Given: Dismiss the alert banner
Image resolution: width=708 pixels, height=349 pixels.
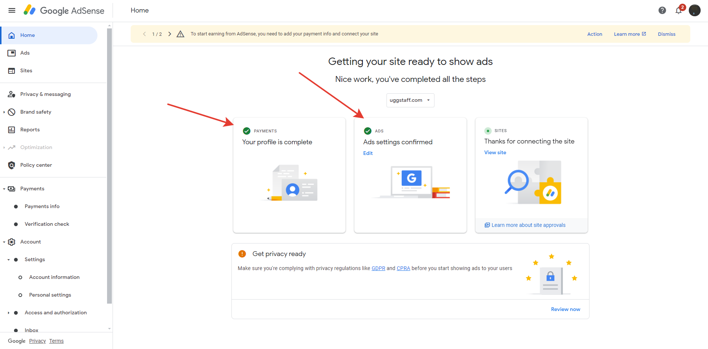Looking at the screenshot, I should (x=667, y=34).
